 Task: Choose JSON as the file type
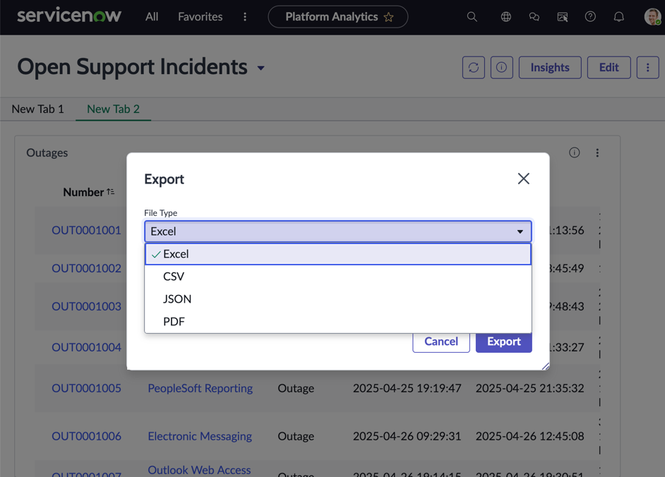coord(337,299)
